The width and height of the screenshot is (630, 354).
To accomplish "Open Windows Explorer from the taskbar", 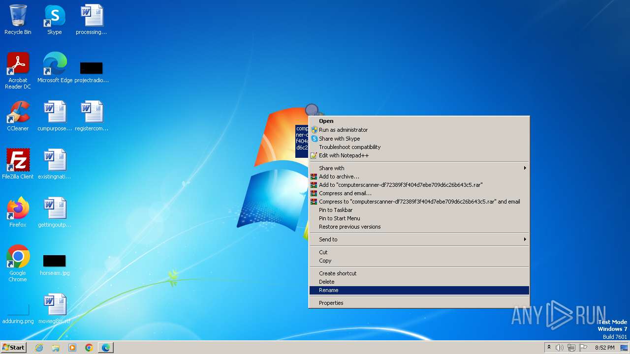I will 56,348.
